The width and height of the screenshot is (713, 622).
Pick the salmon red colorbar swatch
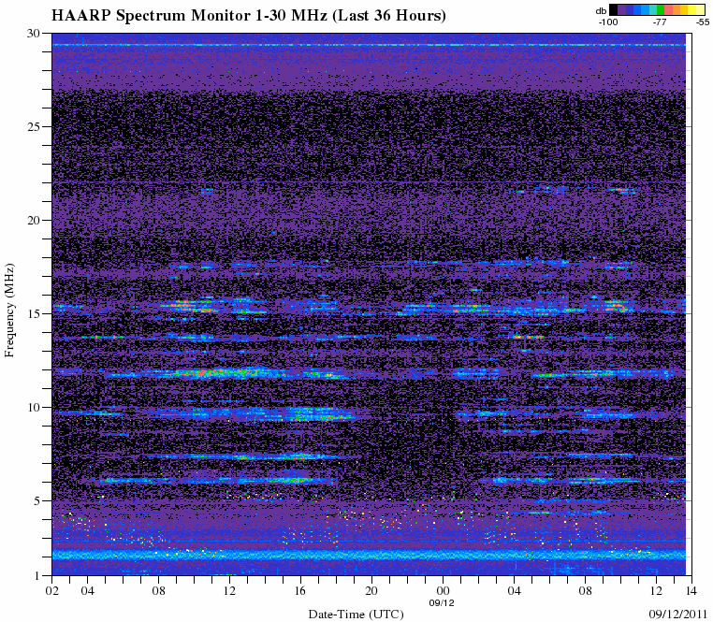coord(668,9)
